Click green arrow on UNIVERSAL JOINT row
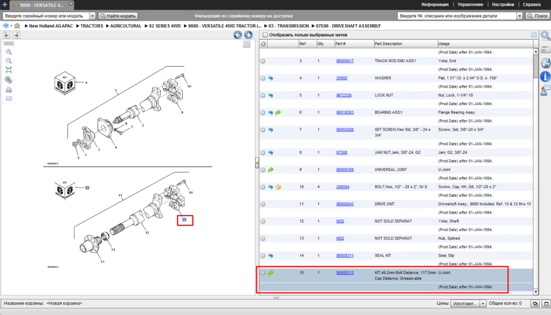Viewport: 551px width, 315px height. click(x=271, y=170)
